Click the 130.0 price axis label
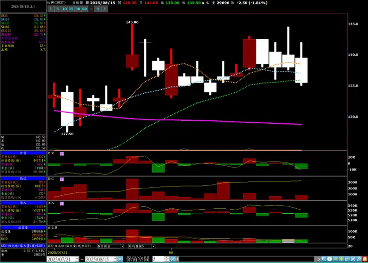This screenshot has width=368, height=263. [353, 117]
